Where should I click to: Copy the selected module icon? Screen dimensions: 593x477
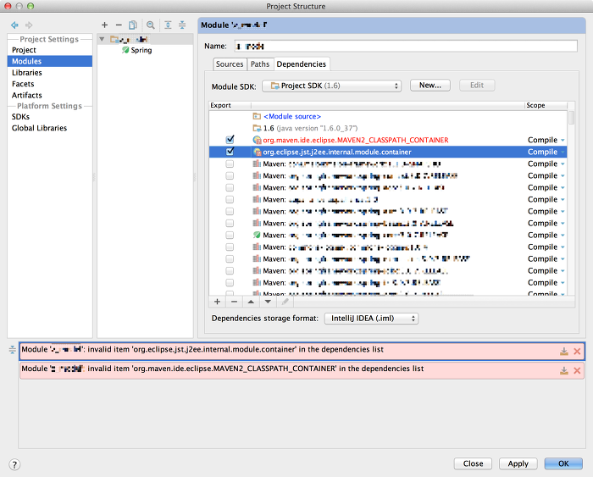click(133, 25)
